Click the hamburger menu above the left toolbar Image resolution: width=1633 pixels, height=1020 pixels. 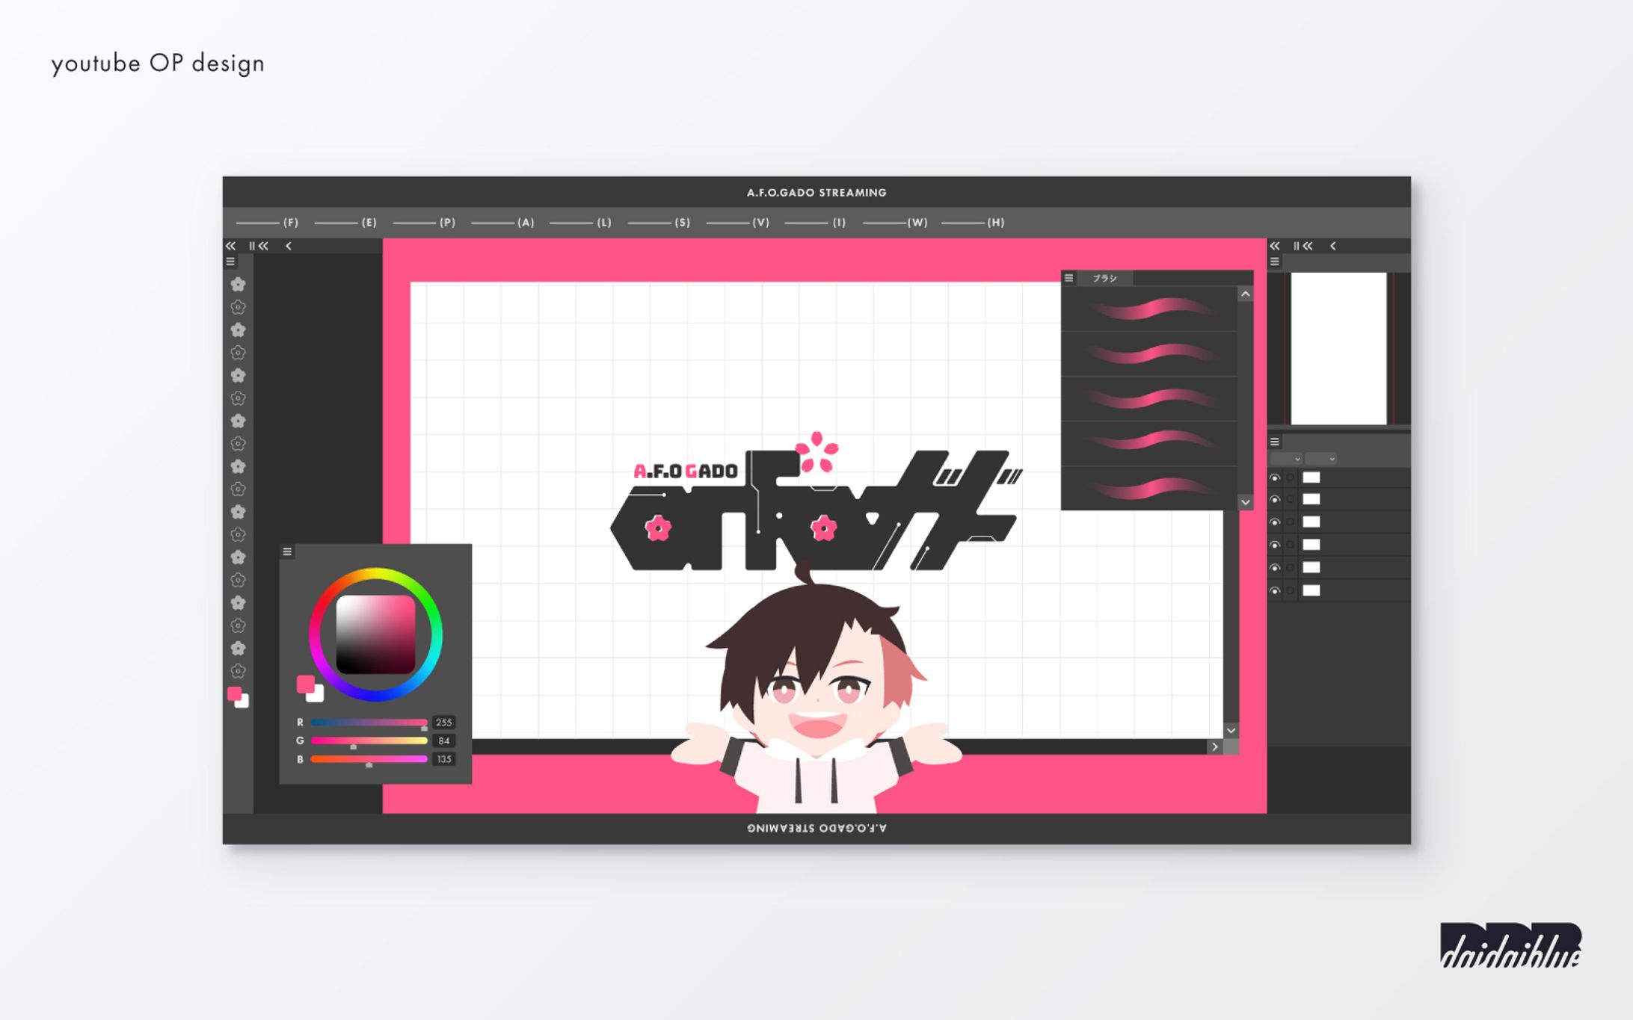(x=230, y=262)
